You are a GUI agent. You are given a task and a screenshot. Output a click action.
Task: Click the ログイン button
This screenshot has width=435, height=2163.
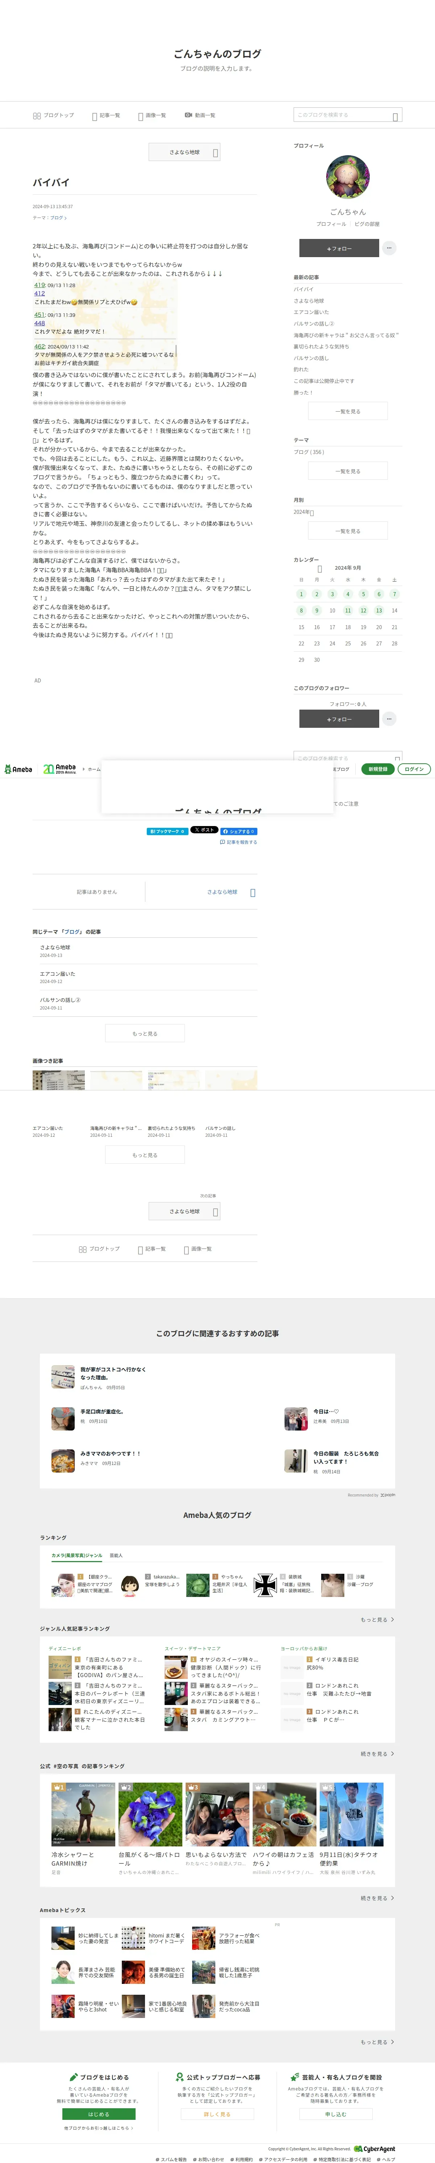click(414, 769)
